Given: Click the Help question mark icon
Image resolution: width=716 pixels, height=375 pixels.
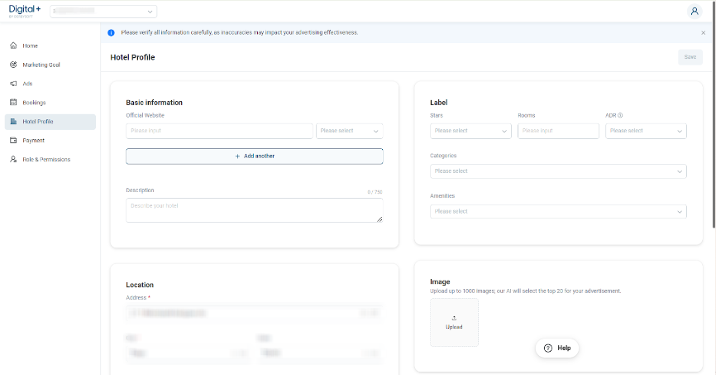Looking at the screenshot, I should coord(548,348).
